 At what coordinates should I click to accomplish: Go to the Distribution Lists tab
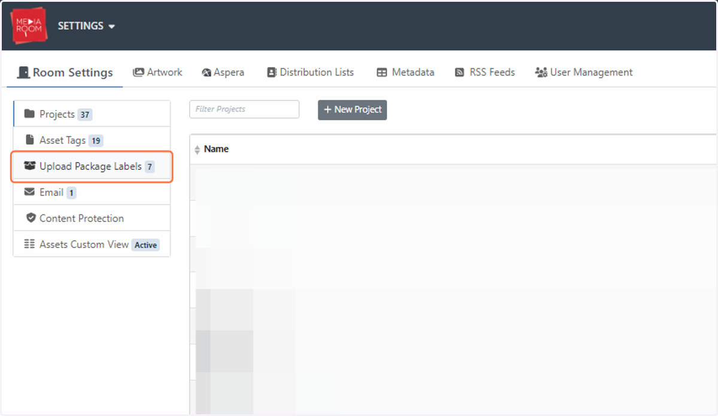(310, 72)
